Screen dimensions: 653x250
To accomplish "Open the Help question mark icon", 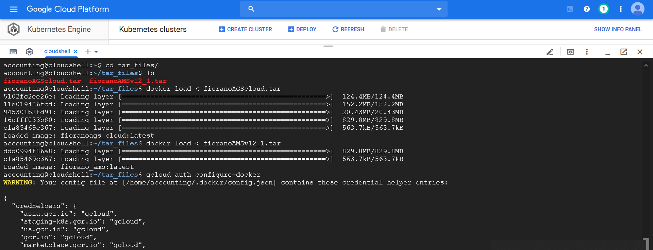I will [587, 9].
